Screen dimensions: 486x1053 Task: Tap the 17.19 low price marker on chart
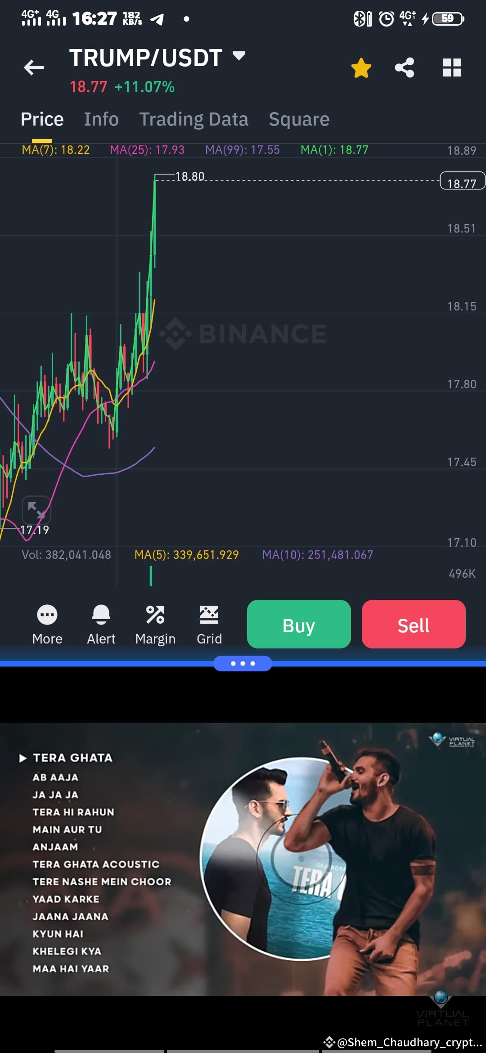tap(34, 530)
